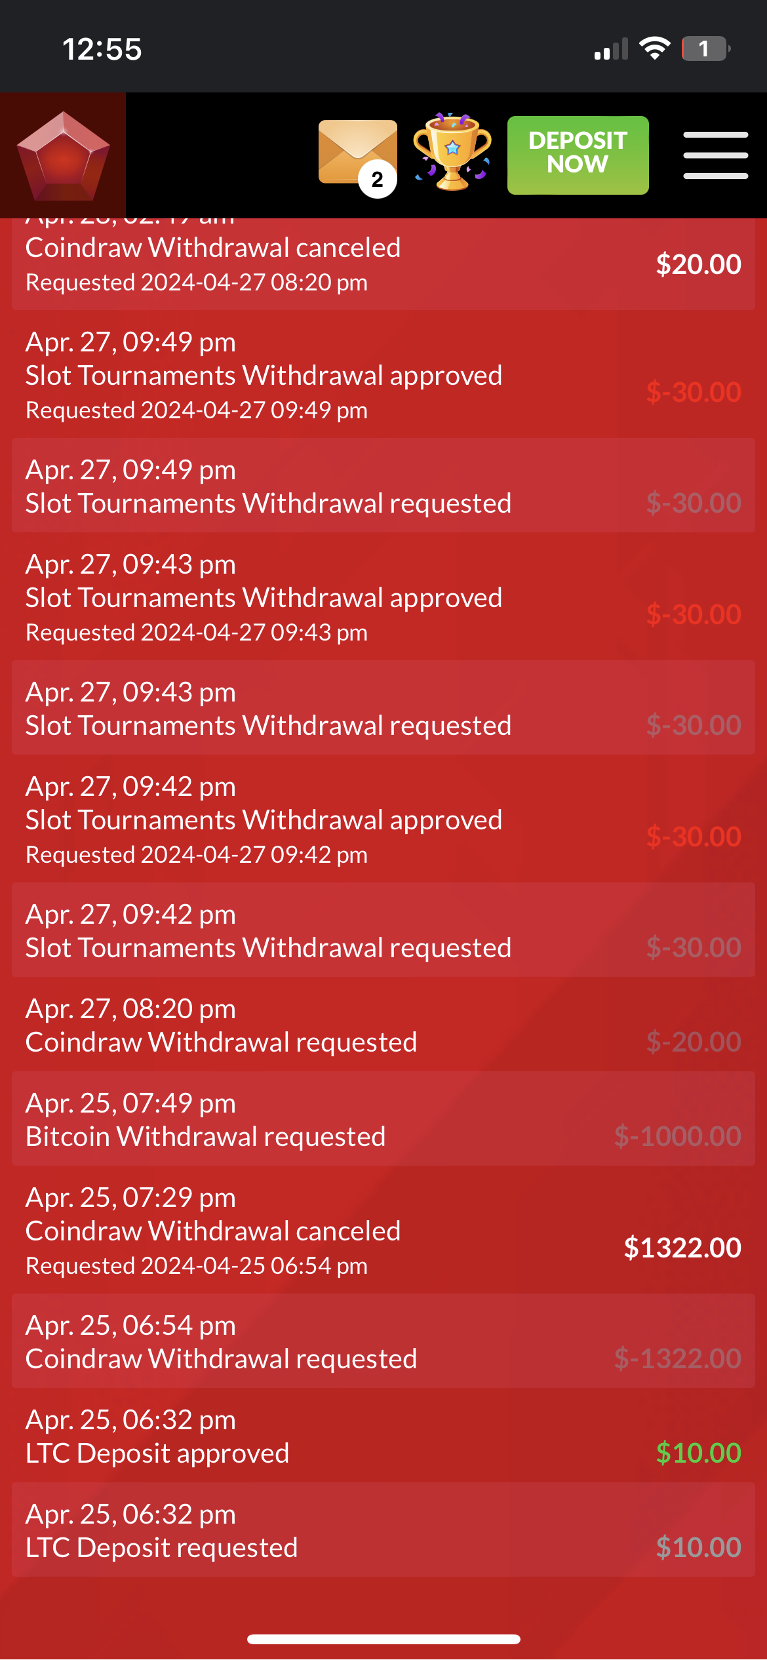The width and height of the screenshot is (767, 1660).
Task: Open Coindraw Withdrawal canceled $1322.00 entry
Action: [x=383, y=1230]
